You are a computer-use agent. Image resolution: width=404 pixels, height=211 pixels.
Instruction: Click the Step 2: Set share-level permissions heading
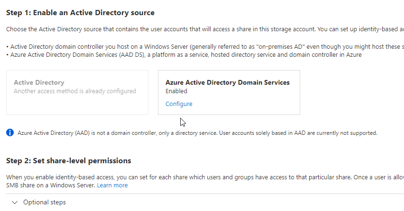click(69, 161)
